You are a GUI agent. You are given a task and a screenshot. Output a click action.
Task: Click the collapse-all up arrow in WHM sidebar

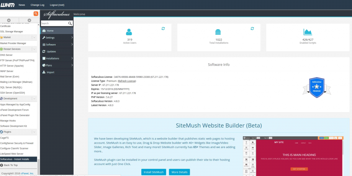click(x=9, y=20)
